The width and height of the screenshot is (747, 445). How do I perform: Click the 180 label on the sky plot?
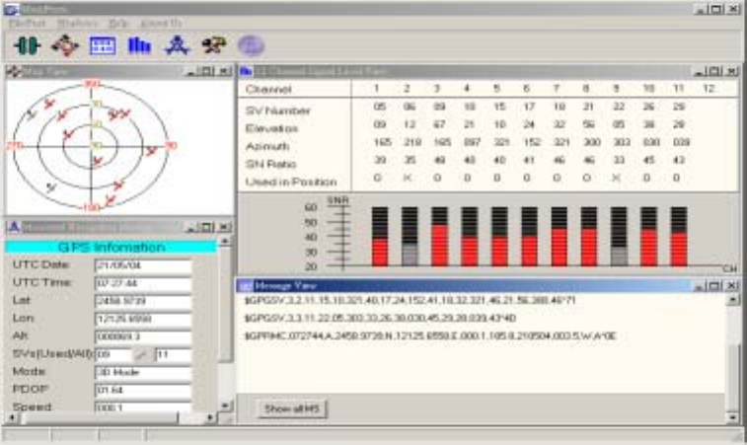(x=91, y=208)
